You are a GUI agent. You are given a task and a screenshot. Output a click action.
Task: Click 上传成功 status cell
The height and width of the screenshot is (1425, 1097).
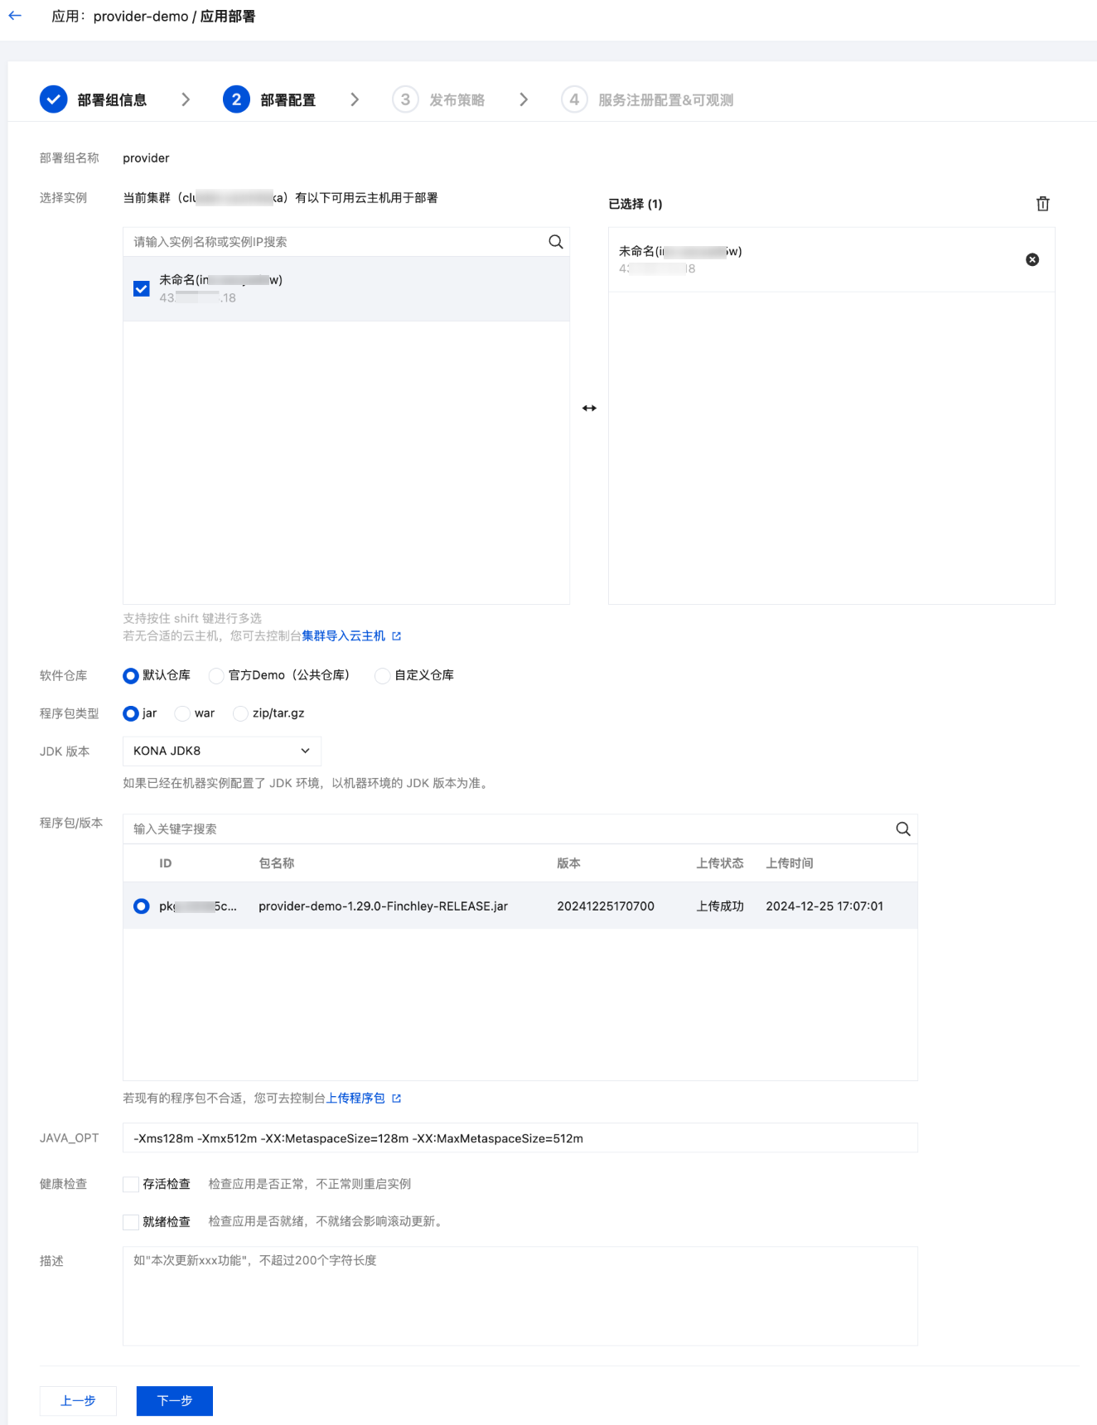point(720,906)
